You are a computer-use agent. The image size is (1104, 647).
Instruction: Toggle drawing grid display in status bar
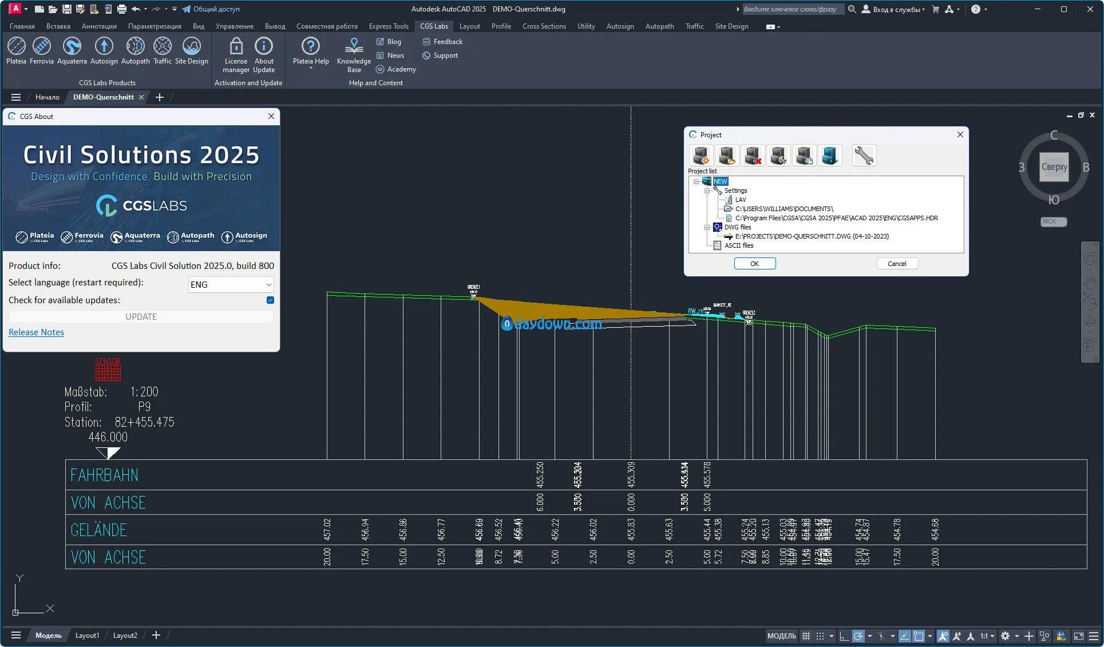[x=806, y=636]
